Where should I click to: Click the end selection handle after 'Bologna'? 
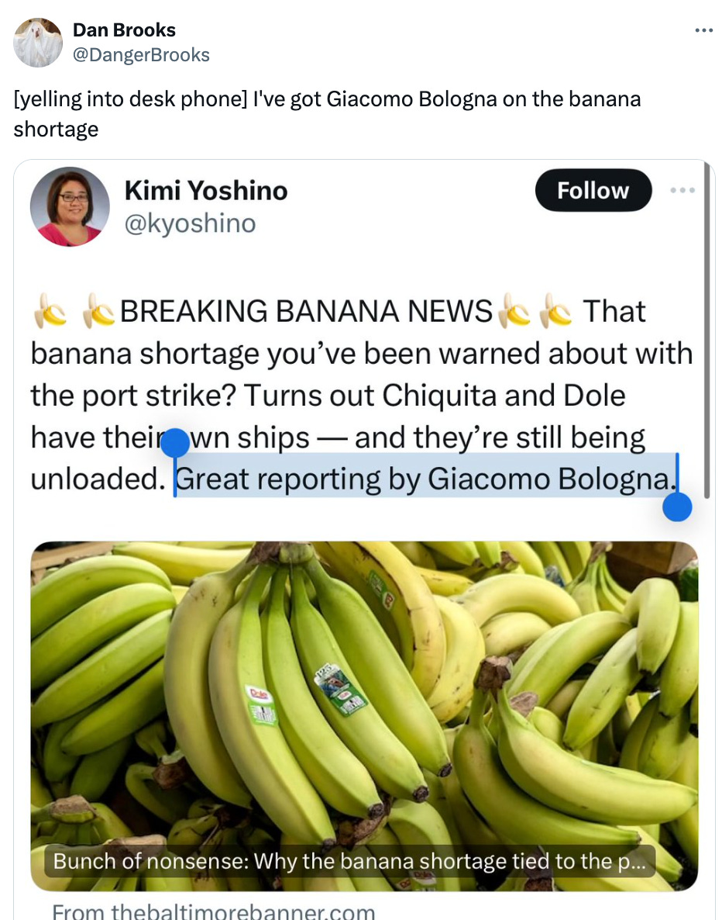[677, 507]
